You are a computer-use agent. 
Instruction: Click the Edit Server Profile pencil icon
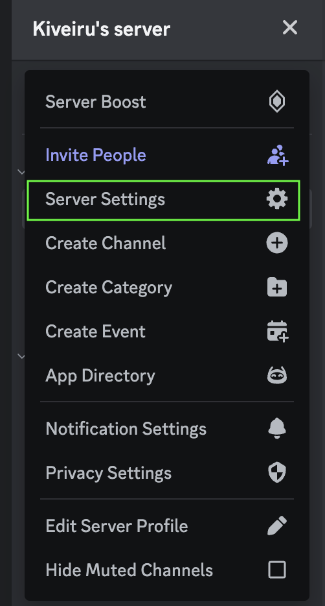(x=277, y=526)
